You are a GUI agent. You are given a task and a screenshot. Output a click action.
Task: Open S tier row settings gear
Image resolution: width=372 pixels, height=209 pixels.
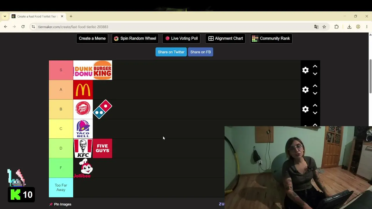[305, 70]
